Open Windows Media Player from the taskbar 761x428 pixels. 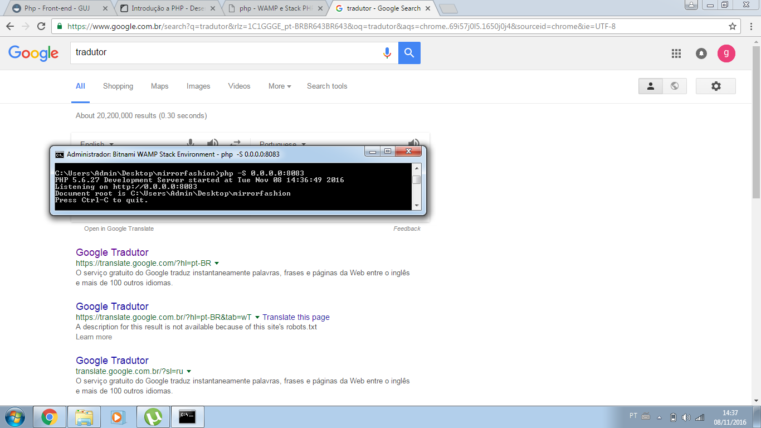[118, 417]
